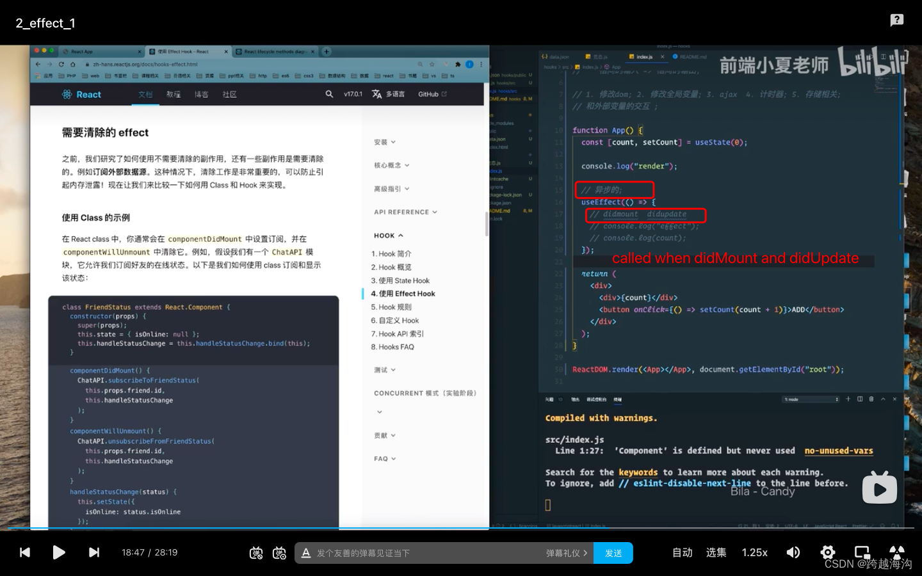The width and height of the screenshot is (922, 576).
Task: Expand the 测试 sidebar section
Action: click(385, 370)
